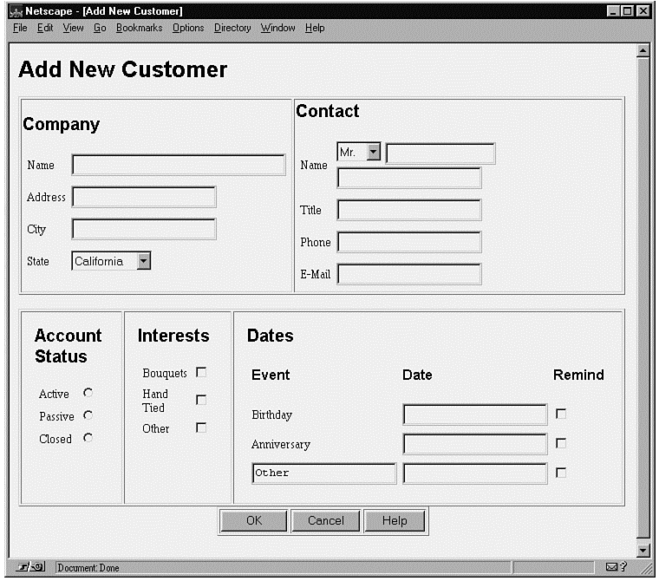659x581 pixels.
Task: Click the scroll up arrow
Action: 643,51
